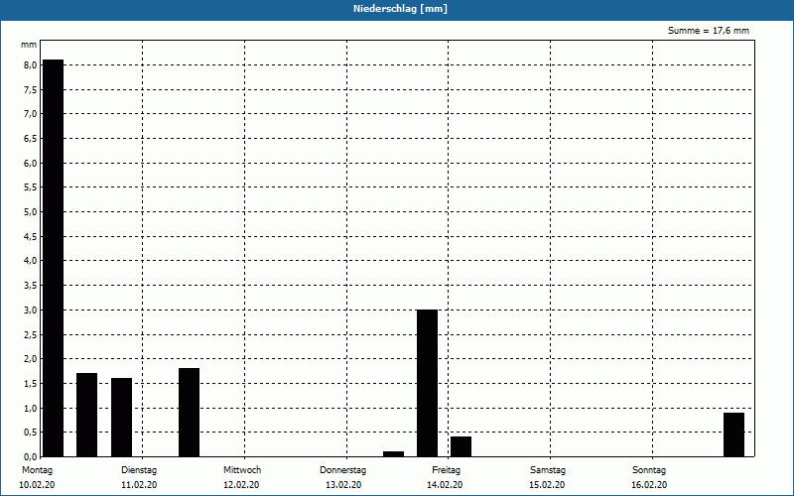Click the 8,0 y-axis value
Viewport: 794px width, 496px height.
tap(30, 65)
